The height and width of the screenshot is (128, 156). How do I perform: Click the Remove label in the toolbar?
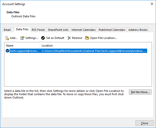[77, 38]
